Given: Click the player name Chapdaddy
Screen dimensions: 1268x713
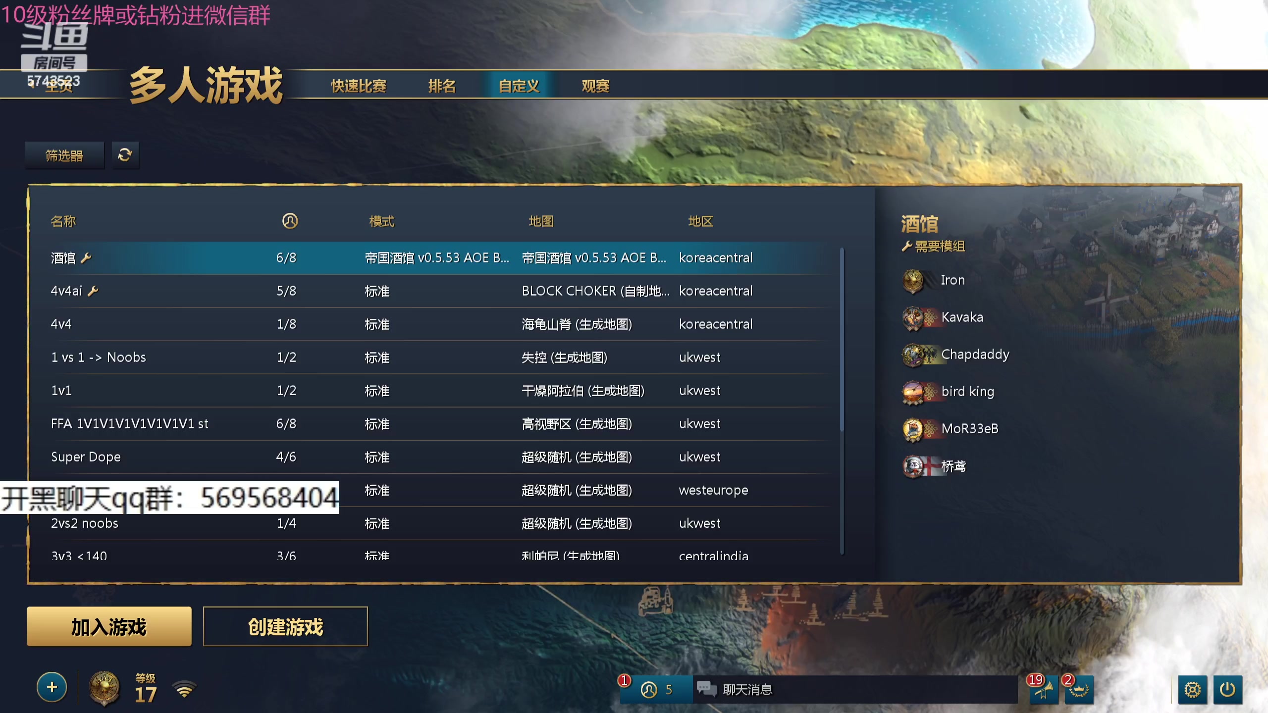Looking at the screenshot, I should click(x=975, y=355).
